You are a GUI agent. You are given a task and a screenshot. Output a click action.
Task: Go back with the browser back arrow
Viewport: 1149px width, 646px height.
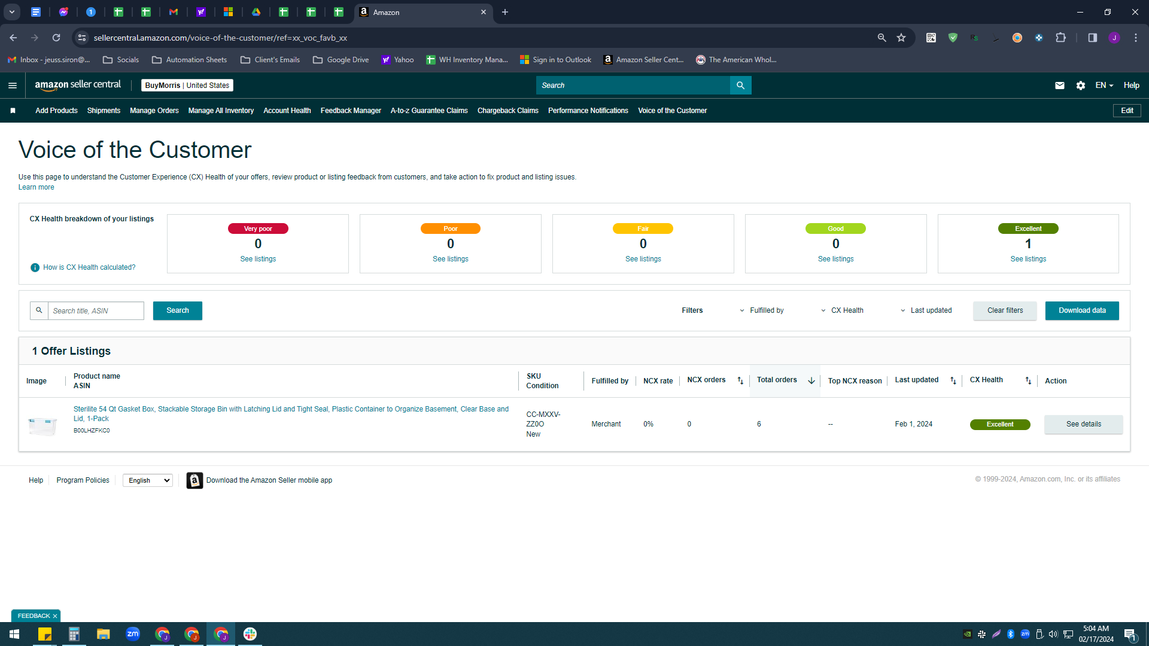(13, 38)
